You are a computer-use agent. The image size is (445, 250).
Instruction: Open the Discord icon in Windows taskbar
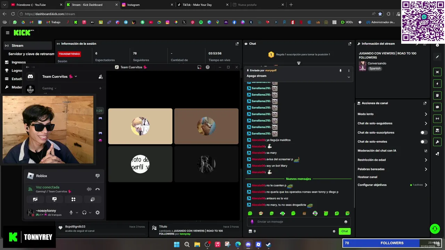[248, 244]
